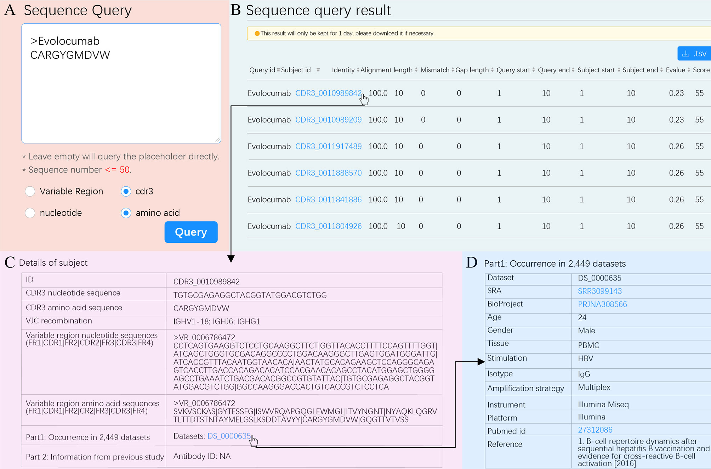711x469 pixels.
Task: Sort by Alignment length column arrows
Action: click(x=416, y=70)
